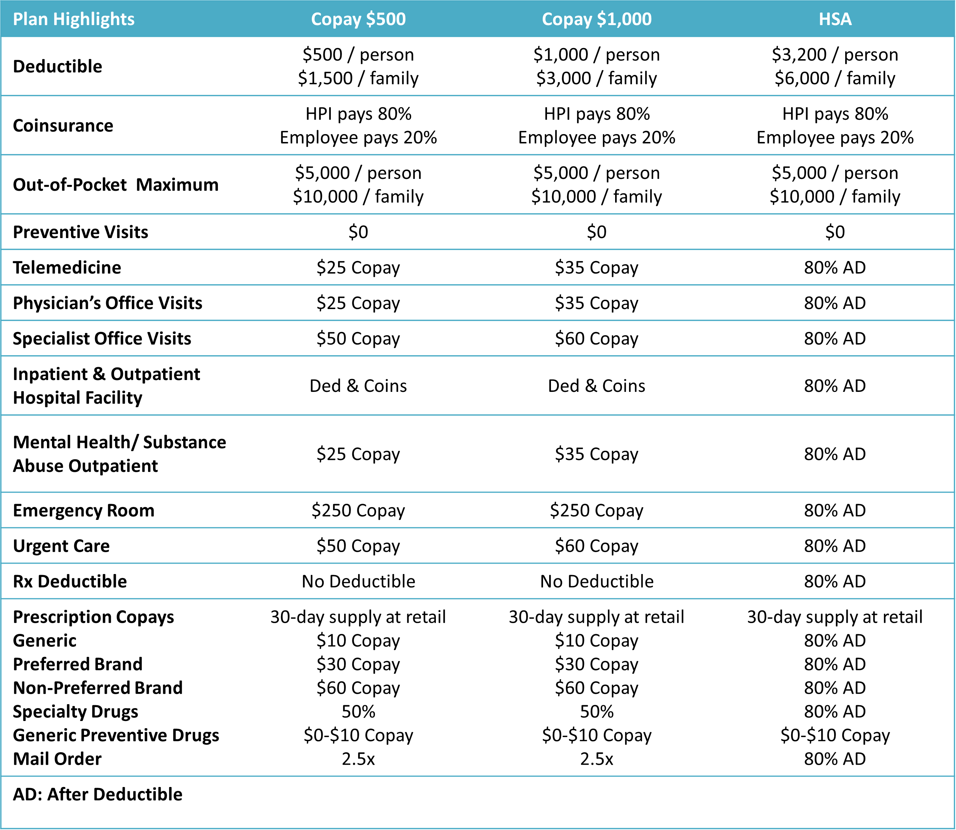Image resolution: width=956 pixels, height=830 pixels.
Task: Select 'No Deductible' under the Copay $500 column
Action: pos(358,581)
